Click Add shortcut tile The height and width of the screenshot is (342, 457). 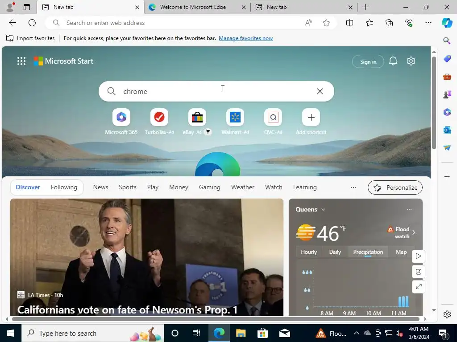click(x=311, y=122)
